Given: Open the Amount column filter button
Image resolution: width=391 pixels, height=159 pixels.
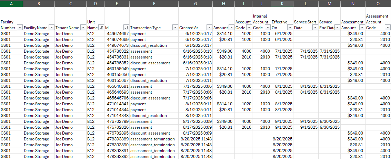Looking at the screenshot, I should pyautogui.click(x=231, y=28).
